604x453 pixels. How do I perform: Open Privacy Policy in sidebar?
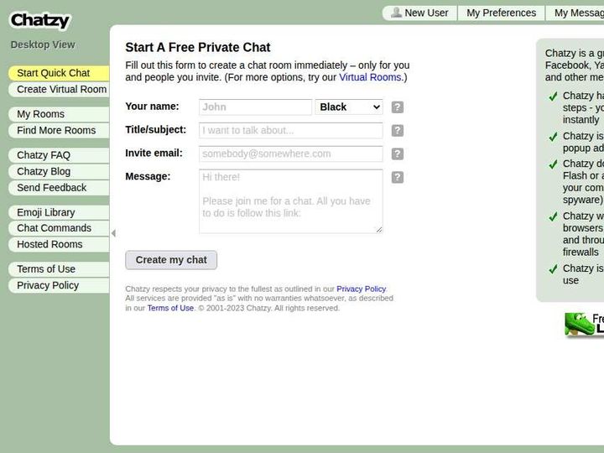[59, 285]
